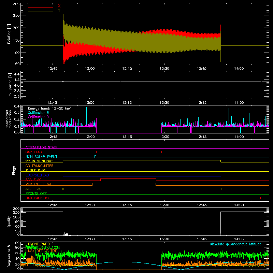Click the 3.6 tick on Roll period axis
The height and width of the screenshot is (273, 273).
pos(17,96)
